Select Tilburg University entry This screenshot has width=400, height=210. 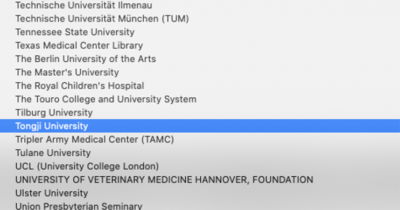click(x=200, y=112)
